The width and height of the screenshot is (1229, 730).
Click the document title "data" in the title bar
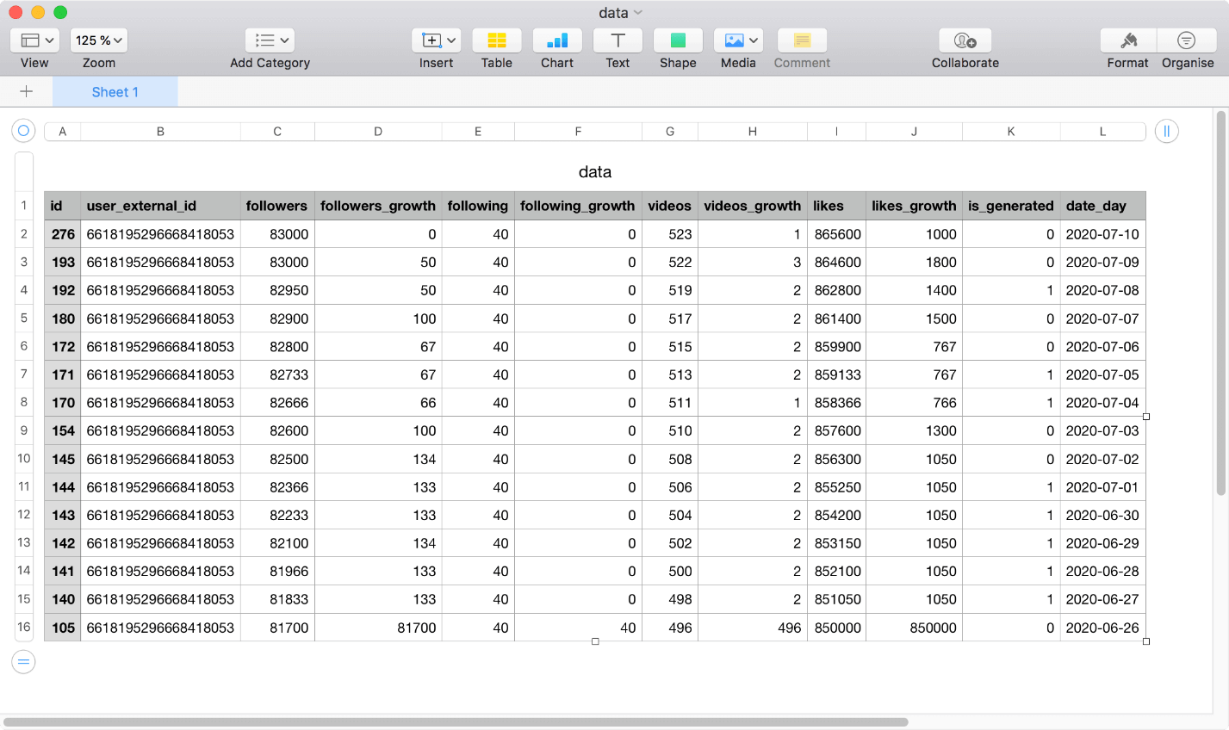point(613,13)
